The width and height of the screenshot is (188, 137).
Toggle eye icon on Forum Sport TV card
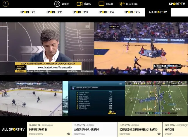[x=69, y=134]
